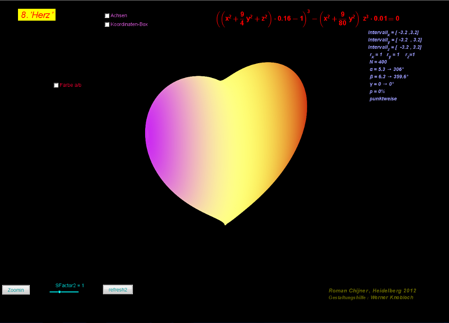
Task: Click the α = 5.3 → 306° angle value
Action: coord(386,69)
